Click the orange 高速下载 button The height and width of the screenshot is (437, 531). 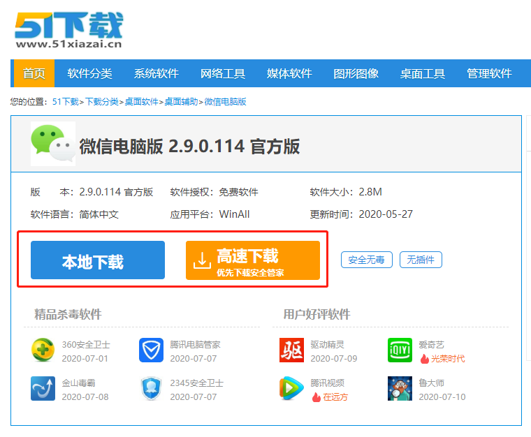253,260
